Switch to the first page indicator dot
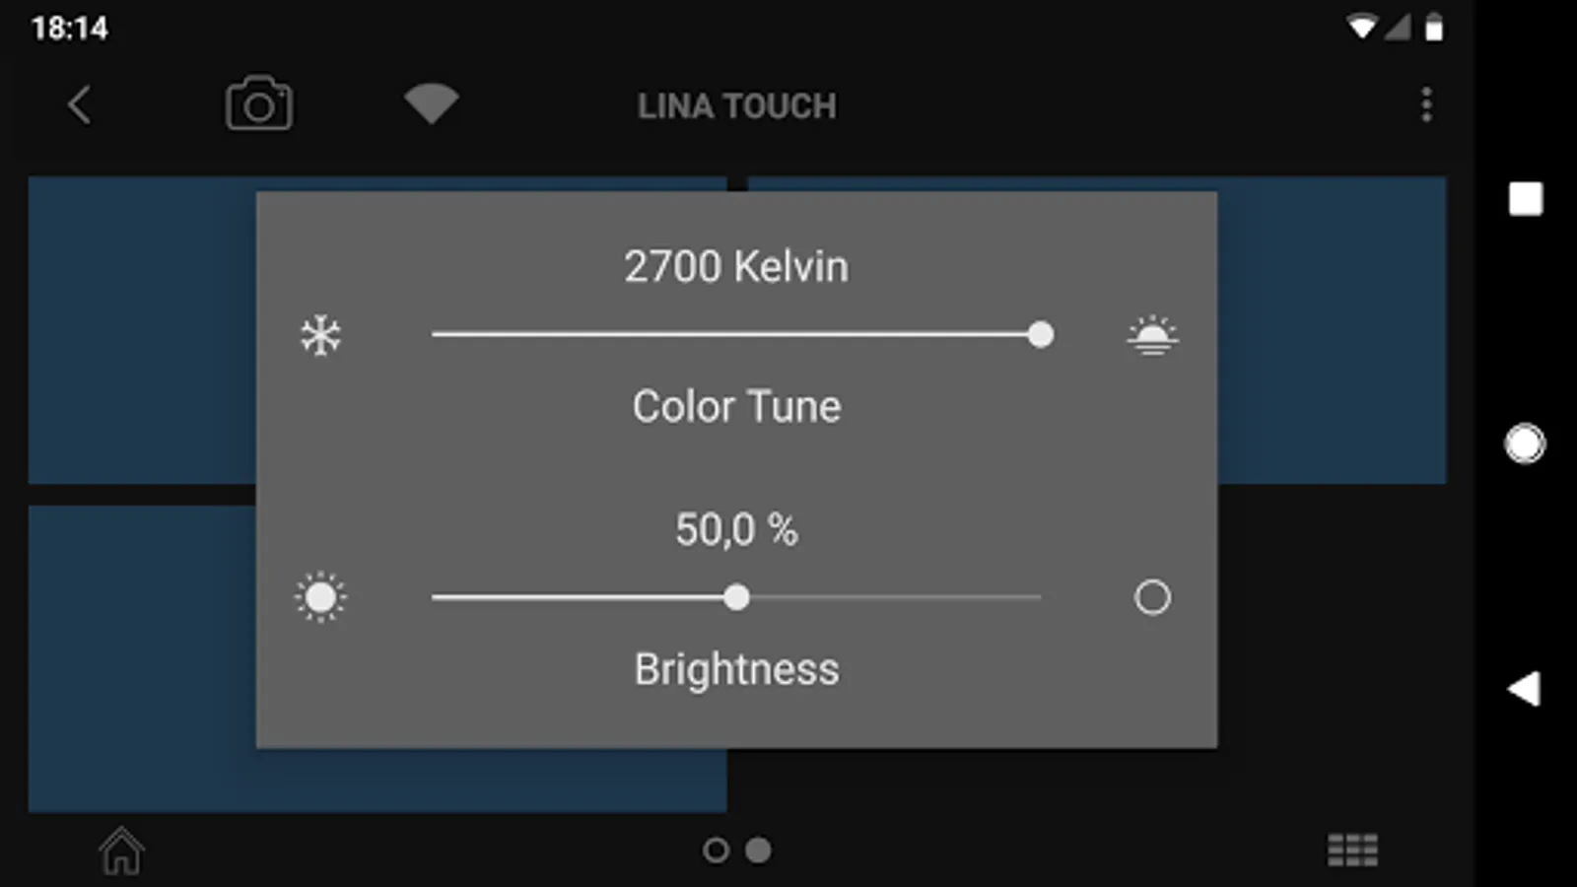 [716, 850]
